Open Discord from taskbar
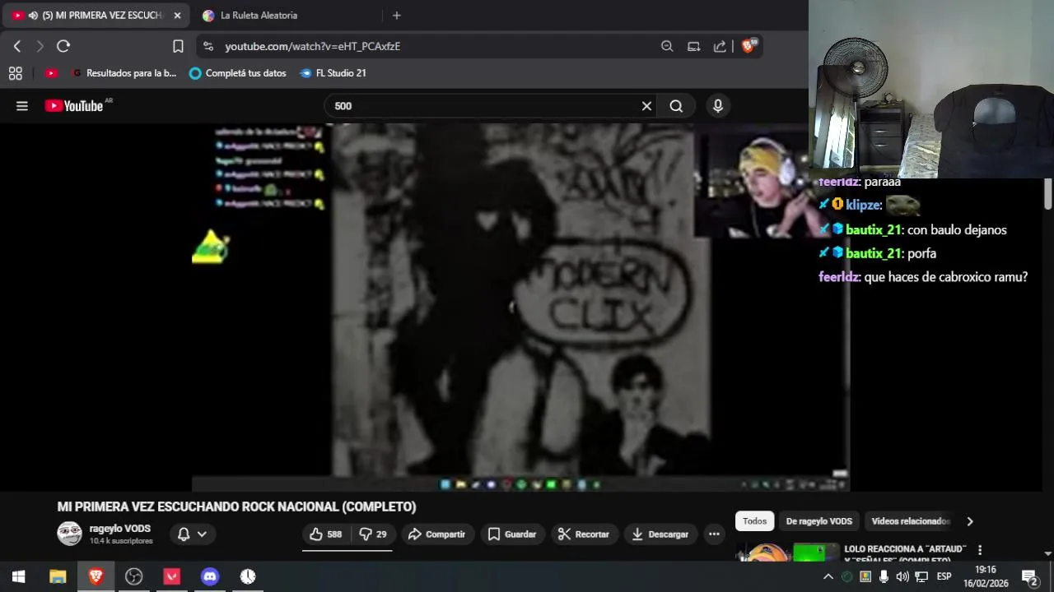The height and width of the screenshot is (592, 1054). (x=210, y=576)
